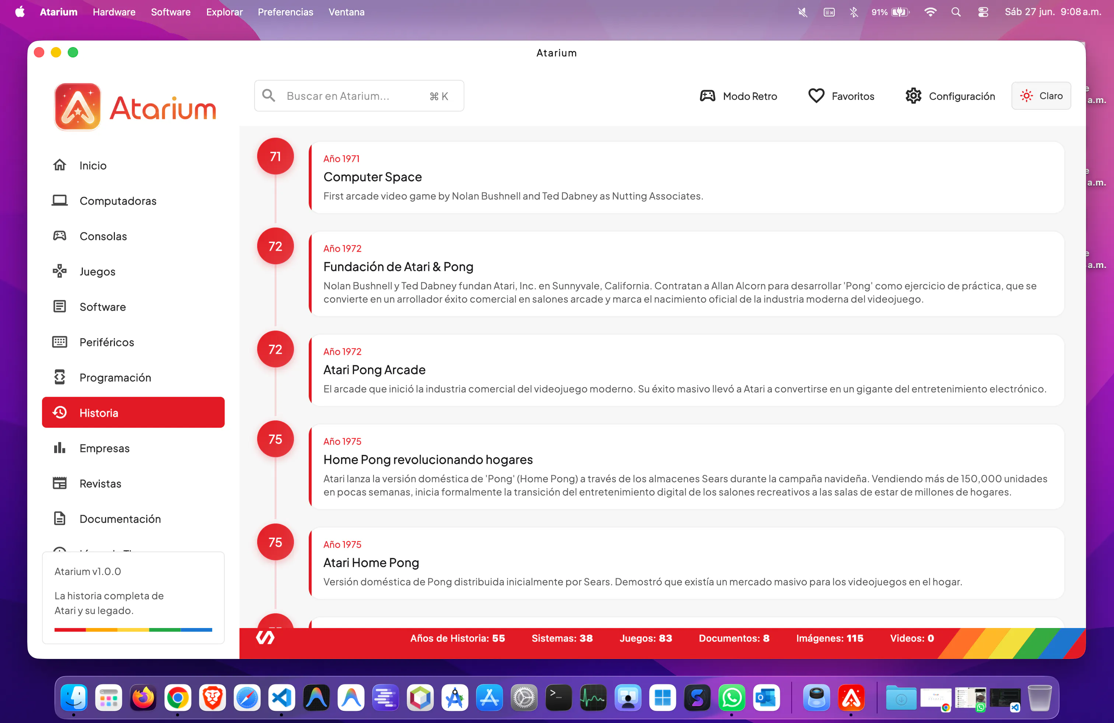The image size is (1114, 723).
Task: Focus the Buscar en Atarium search field
Action: click(x=359, y=96)
